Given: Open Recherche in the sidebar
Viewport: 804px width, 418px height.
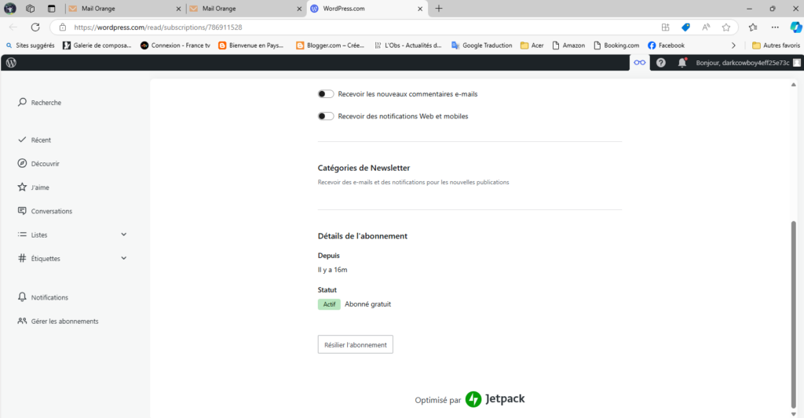Looking at the screenshot, I should click(x=46, y=103).
